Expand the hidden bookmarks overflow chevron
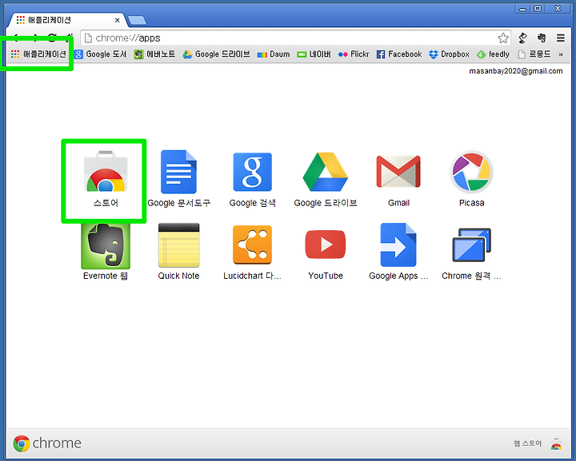 (x=561, y=54)
